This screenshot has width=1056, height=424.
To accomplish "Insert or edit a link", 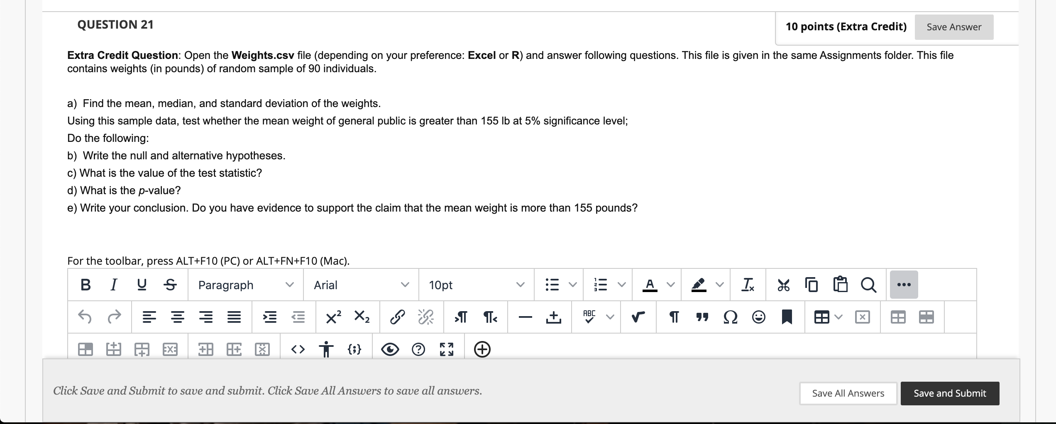I will tap(398, 317).
